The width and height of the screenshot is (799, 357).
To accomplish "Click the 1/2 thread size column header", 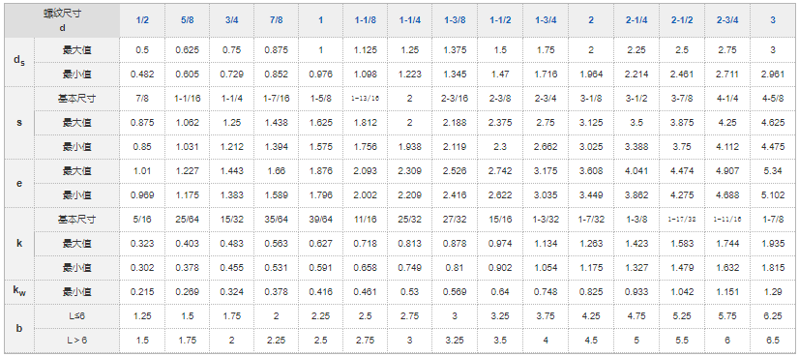I will click(143, 20).
